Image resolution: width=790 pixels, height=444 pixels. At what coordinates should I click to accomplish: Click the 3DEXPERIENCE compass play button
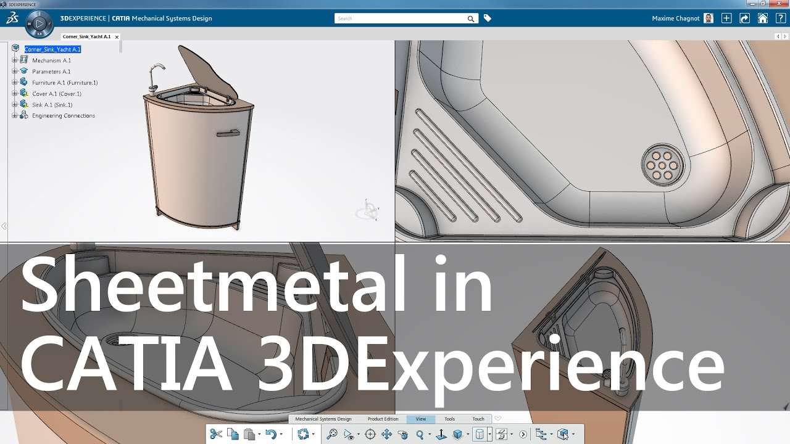[x=39, y=24]
